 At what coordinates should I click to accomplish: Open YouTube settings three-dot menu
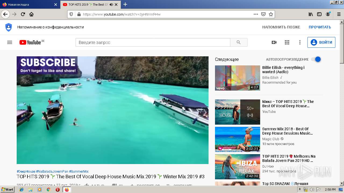click(x=300, y=42)
